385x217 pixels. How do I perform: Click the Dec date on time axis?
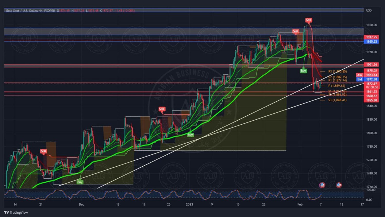click(x=81, y=204)
